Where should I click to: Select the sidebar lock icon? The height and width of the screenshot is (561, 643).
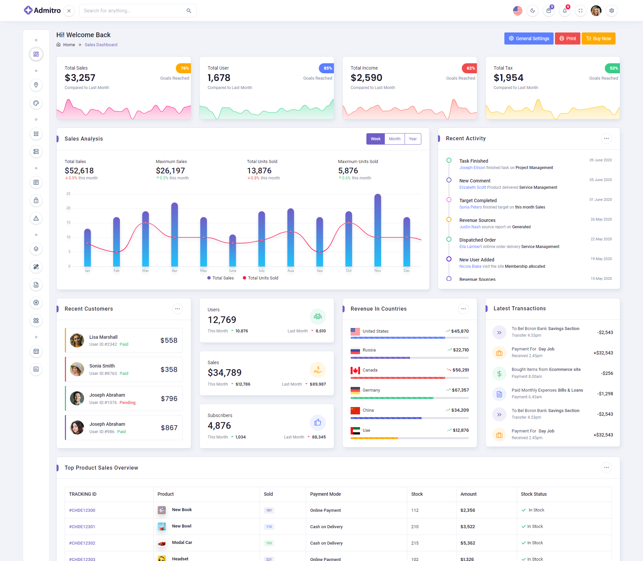(x=36, y=201)
